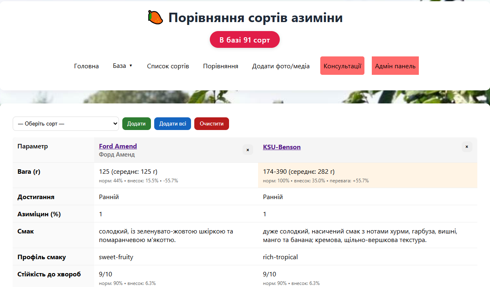Open the Список сортів nav item
This screenshot has width=490, height=287.
coord(168,66)
